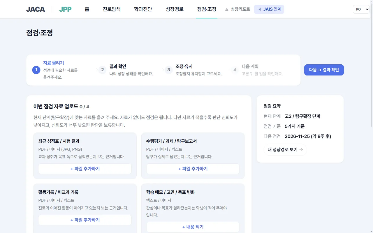The height and width of the screenshot is (233, 373).
Task: Open 성장리포트 page
Action: (237, 9)
